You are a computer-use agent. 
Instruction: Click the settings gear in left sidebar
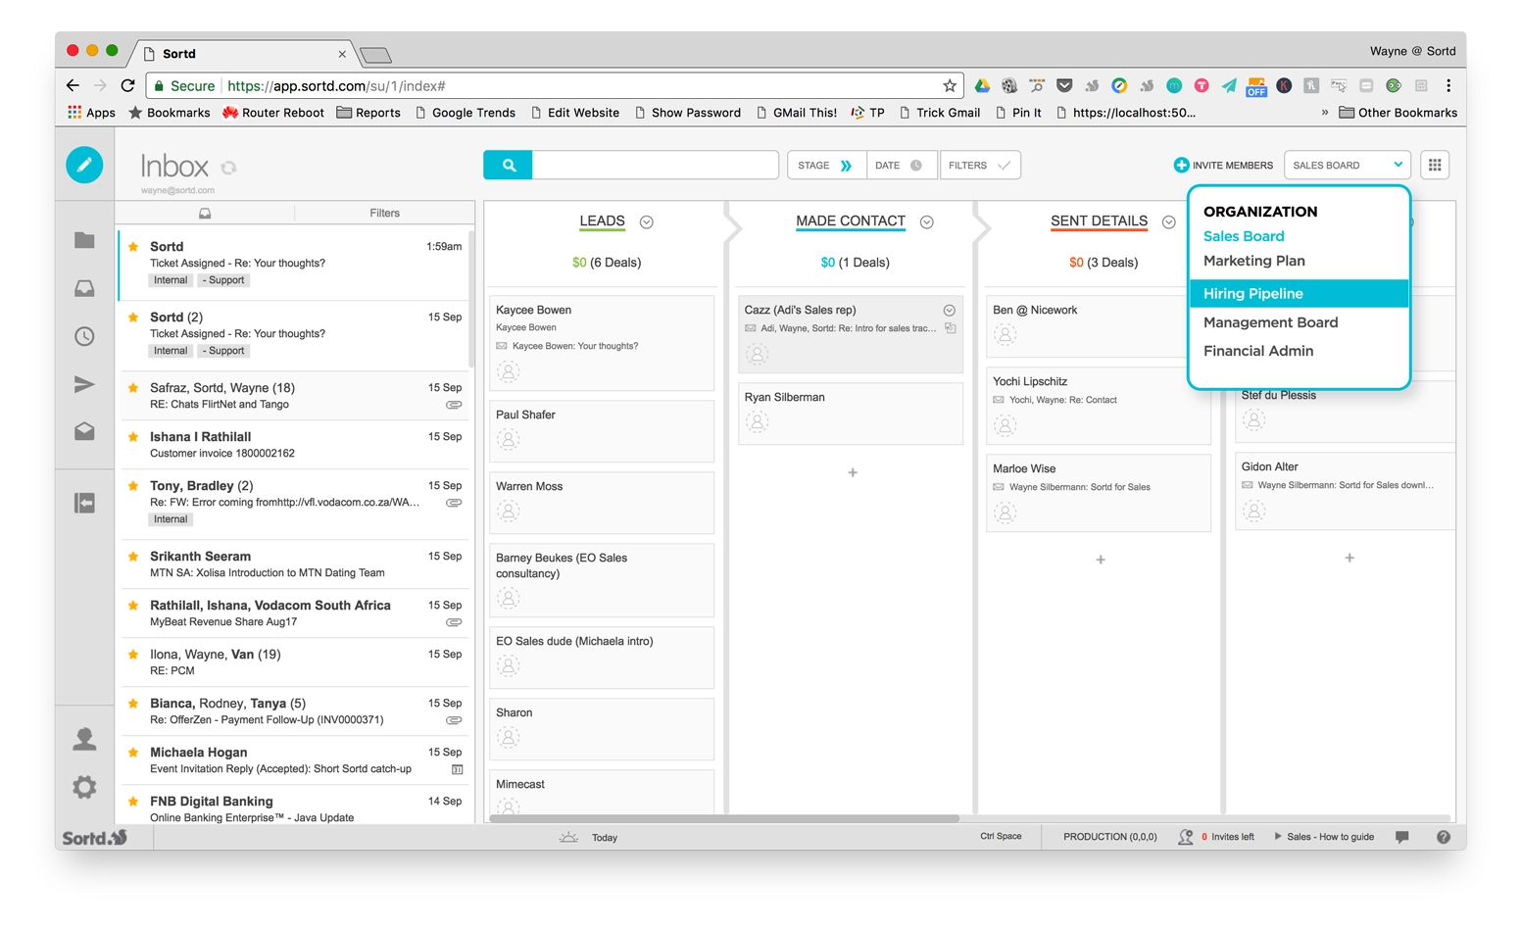click(84, 786)
